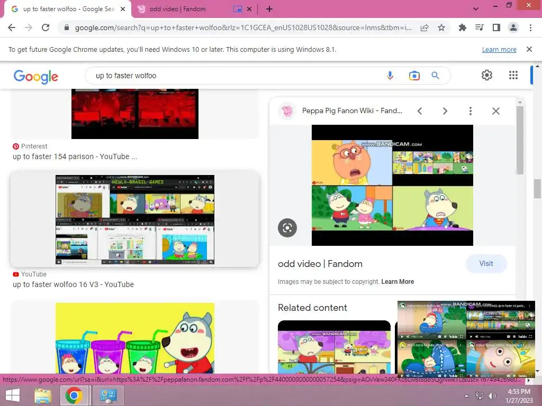The width and height of the screenshot is (542, 406).
Task: Close the odd video Fandom tab
Action: click(249, 9)
